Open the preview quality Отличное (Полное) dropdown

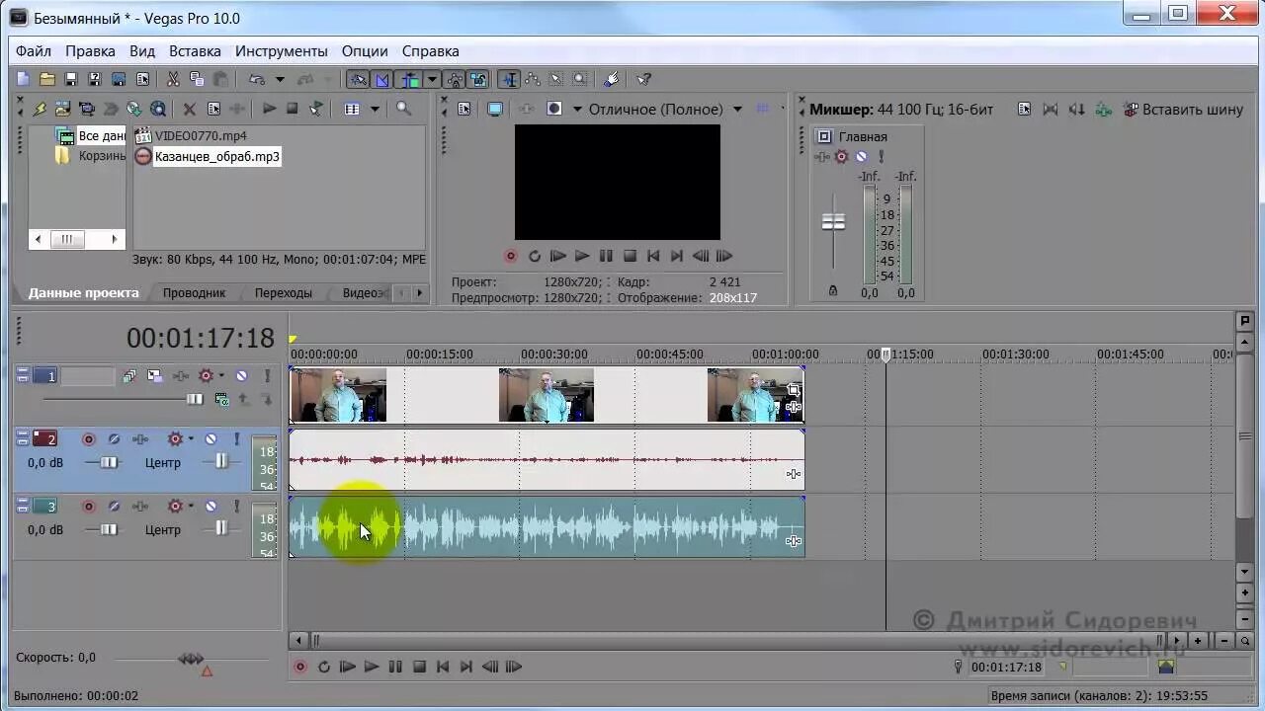tap(665, 109)
